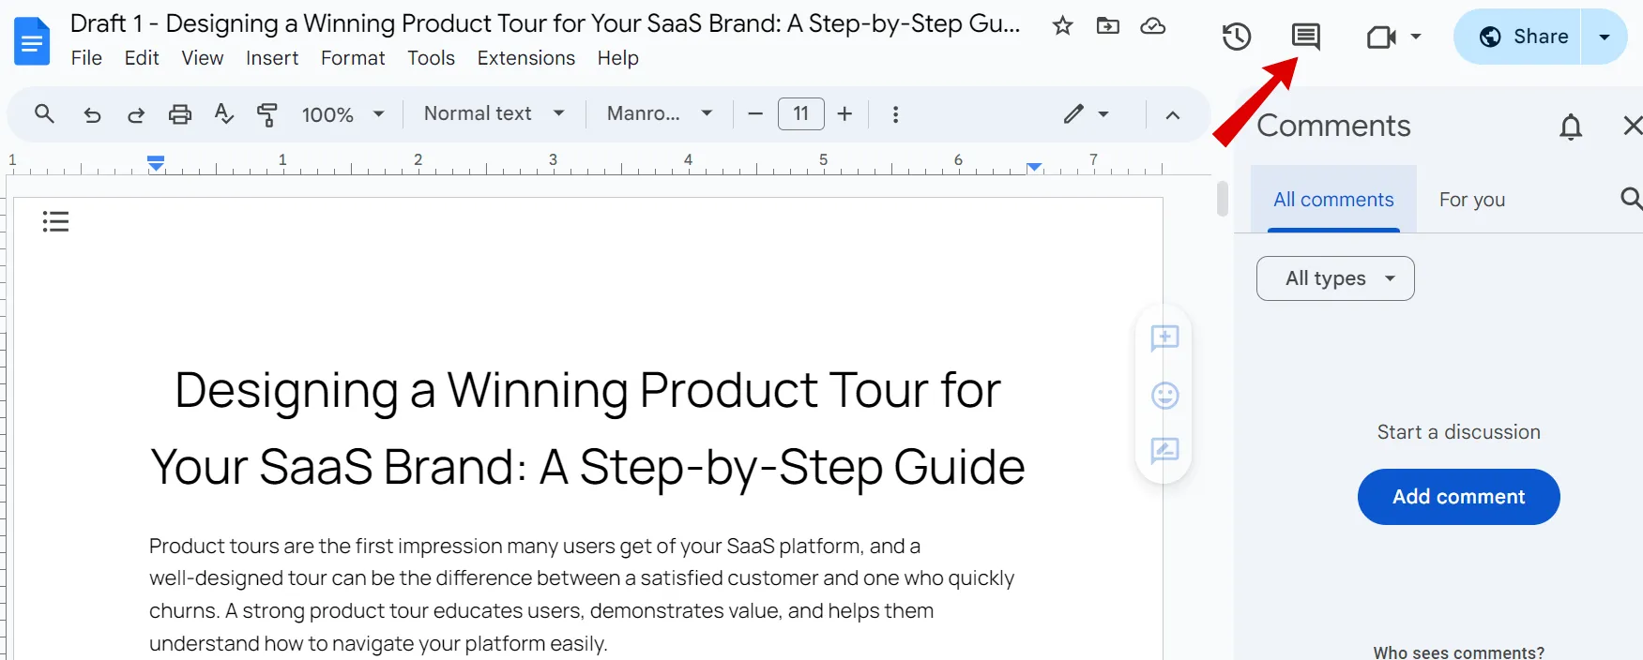1643x660 pixels.
Task: Click the Add comment button
Action: click(1458, 497)
